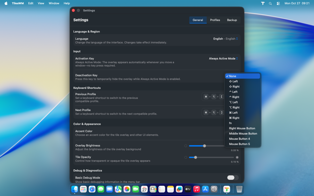Viewport: 314px width, 196px height.
Task: Select Mouse Button 5 option
Action: [242, 144]
